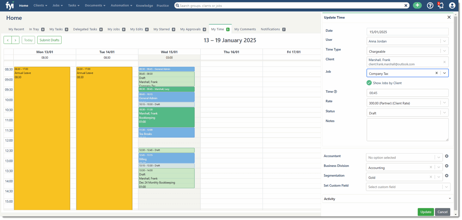Go to previous week arrow
The image size is (462, 220).
pyautogui.click(x=8, y=40)
